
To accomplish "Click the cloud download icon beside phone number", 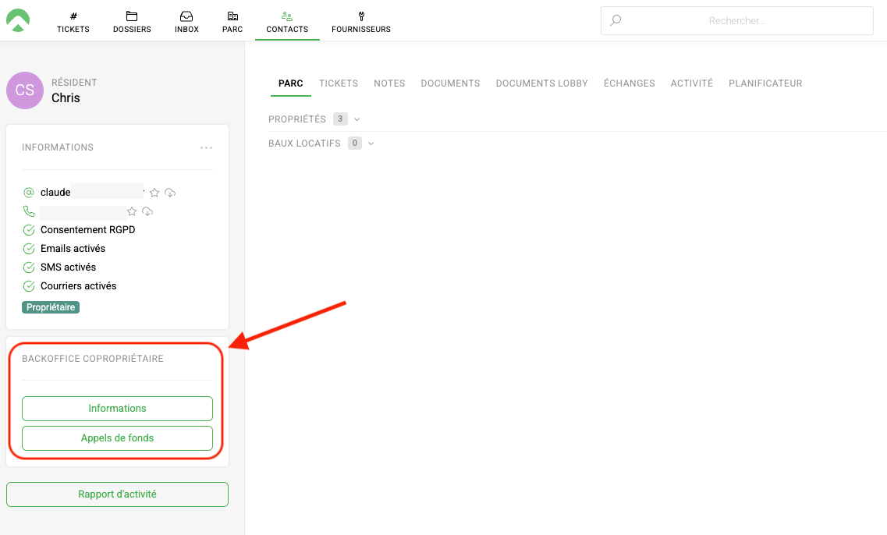I will 147,211.
